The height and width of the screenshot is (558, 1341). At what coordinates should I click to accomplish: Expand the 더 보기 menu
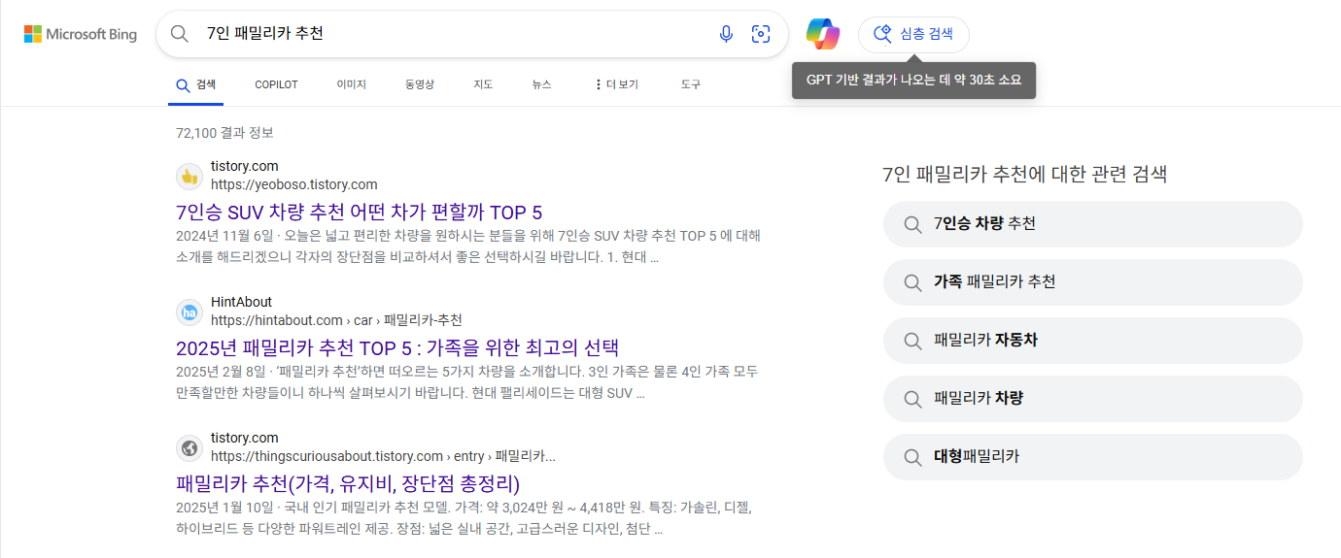click(x=616, y=84)
